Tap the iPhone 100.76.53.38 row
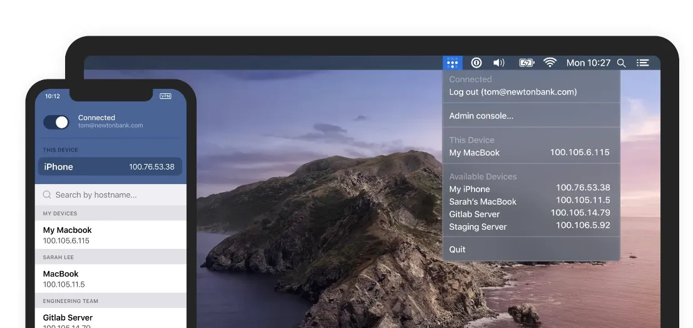 pyautogui.click(x=110, y=167)
